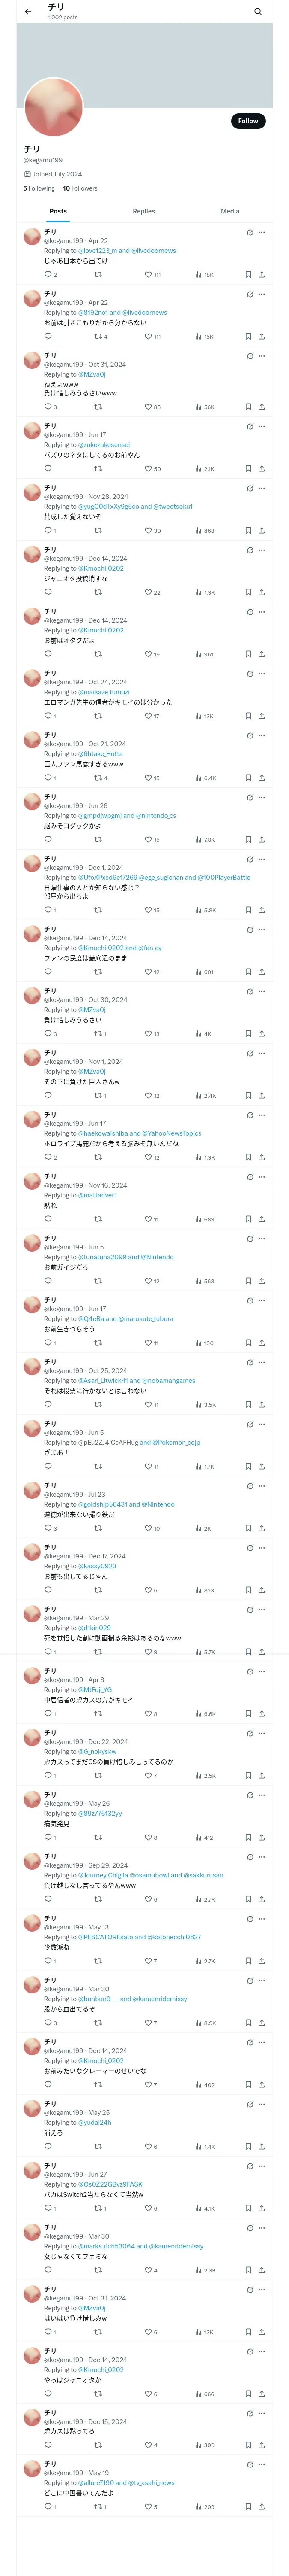Open more options on the @zukezukesensei reply post

coord(262,426)
